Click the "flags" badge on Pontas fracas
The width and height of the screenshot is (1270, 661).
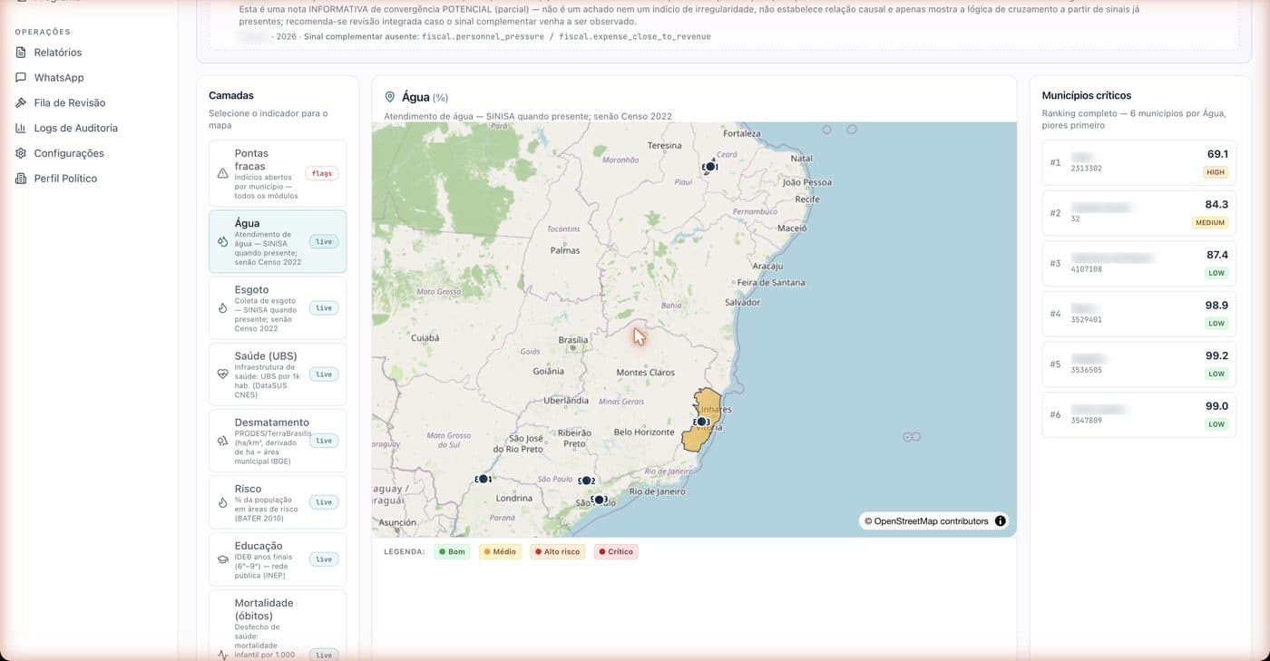322,173
